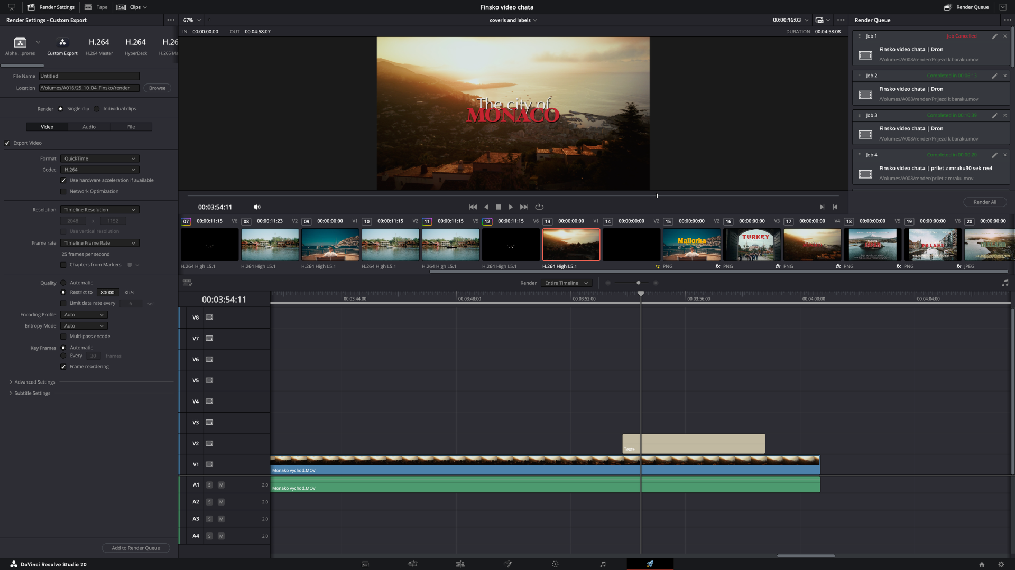The height and width of the screenshot is (570, 1015).
Task: Select the Individual clips render option
Action: (97, 109)
